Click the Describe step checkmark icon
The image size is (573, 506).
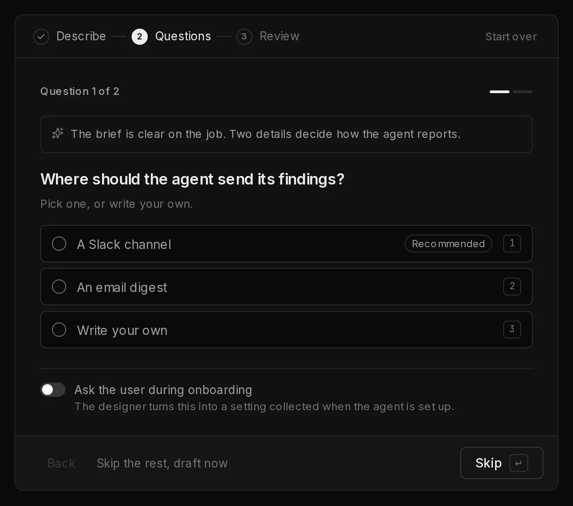[41, 37]
